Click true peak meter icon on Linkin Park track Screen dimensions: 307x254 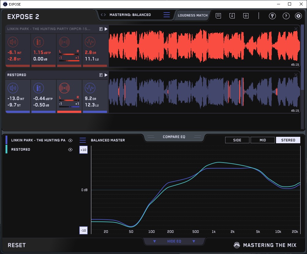pos(39,42)
